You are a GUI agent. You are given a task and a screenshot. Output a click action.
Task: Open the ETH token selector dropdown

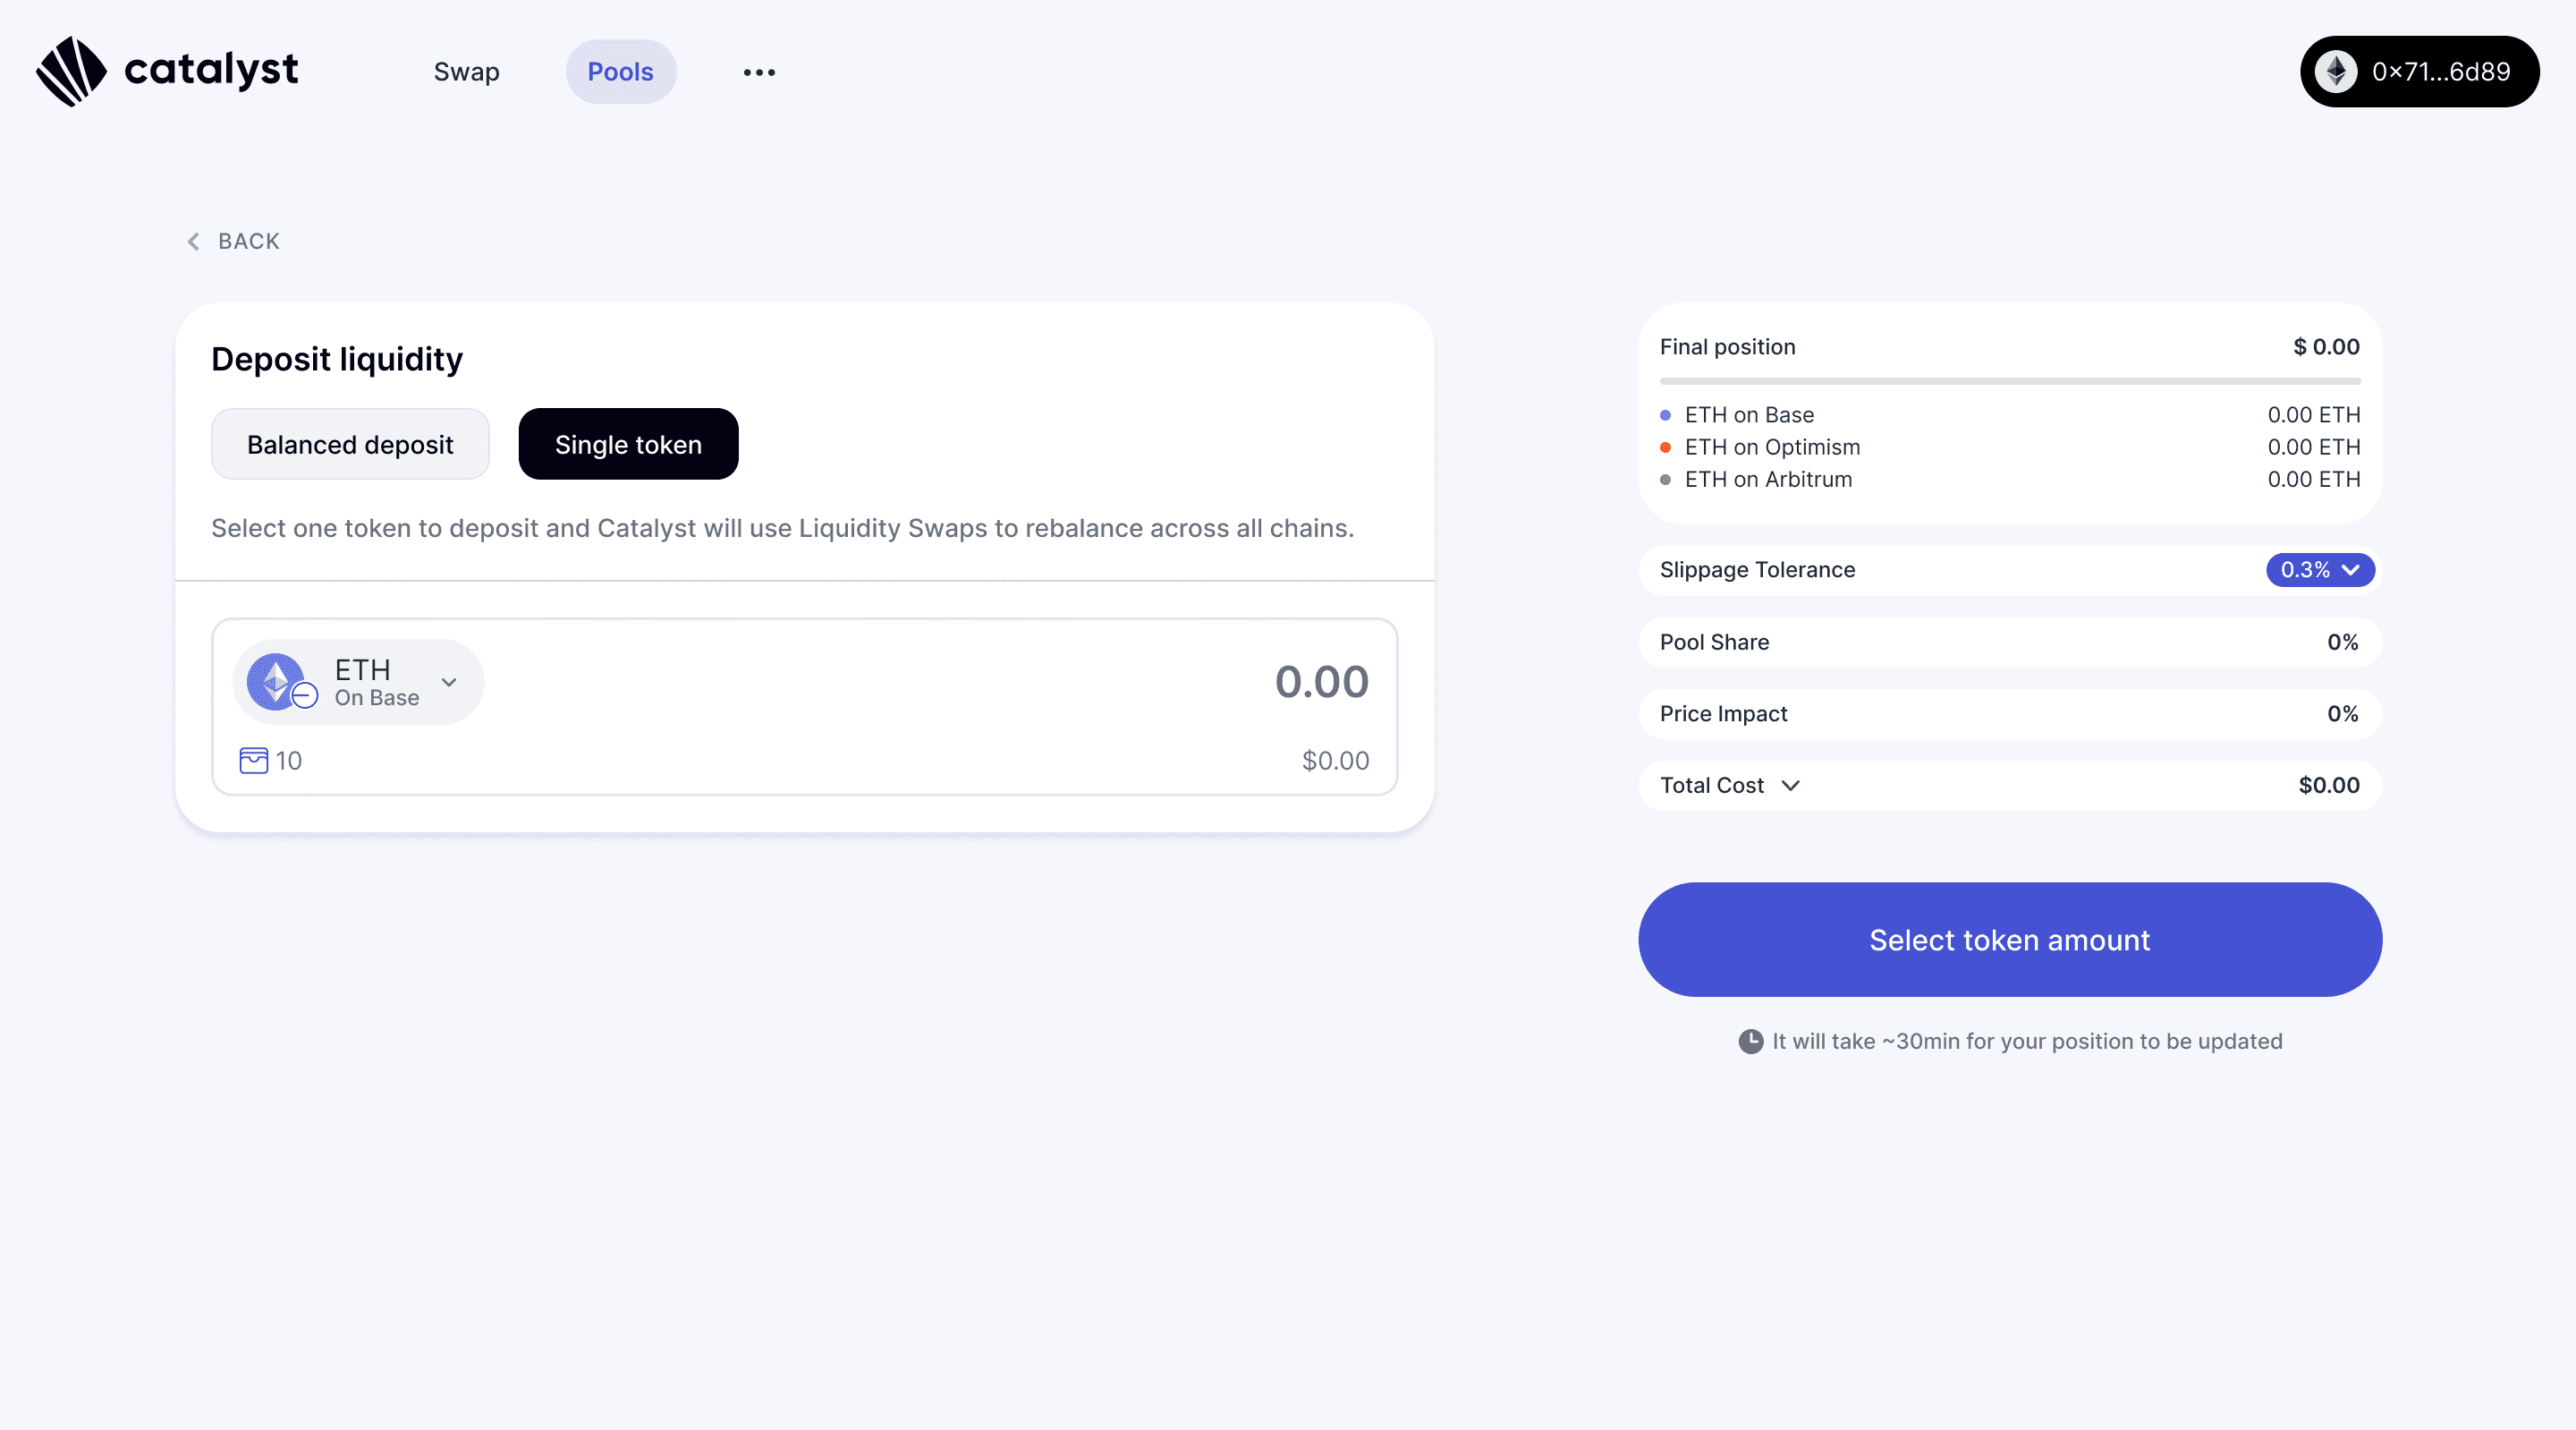[x=448, y=682]
